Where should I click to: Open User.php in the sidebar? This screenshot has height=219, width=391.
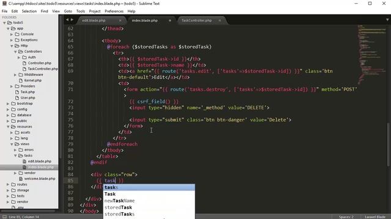pos(27,97)
